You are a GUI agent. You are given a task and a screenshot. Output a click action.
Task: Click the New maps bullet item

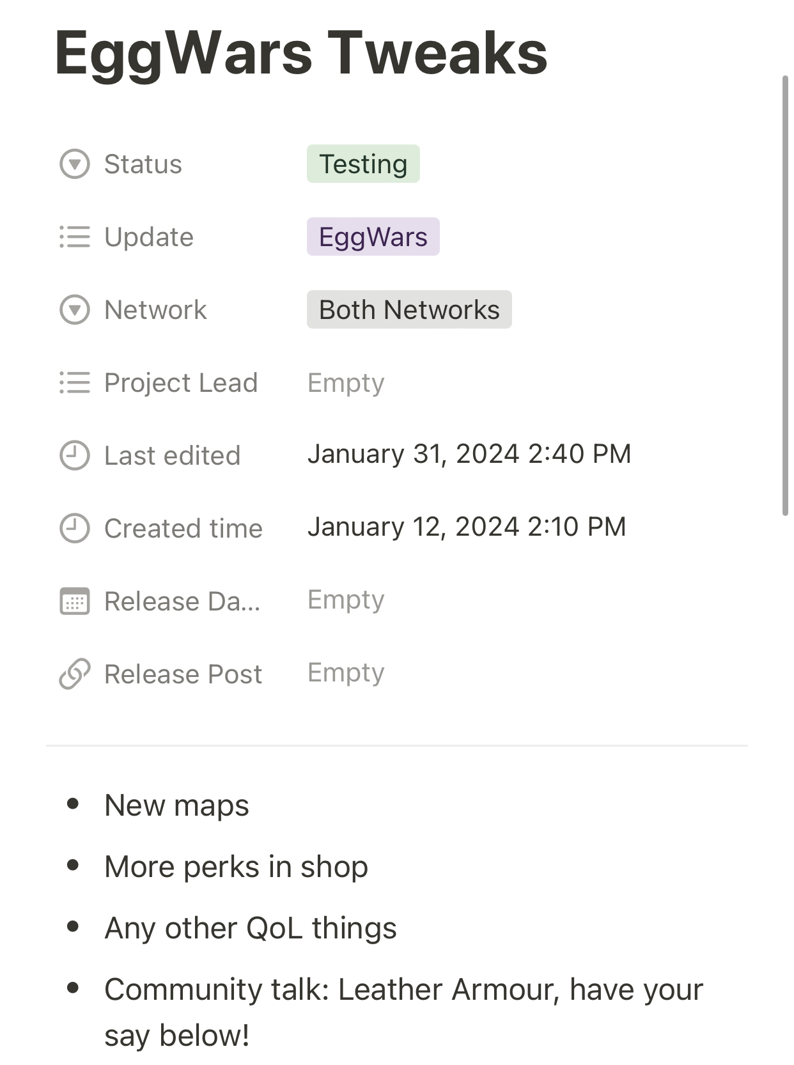[176, 805]
